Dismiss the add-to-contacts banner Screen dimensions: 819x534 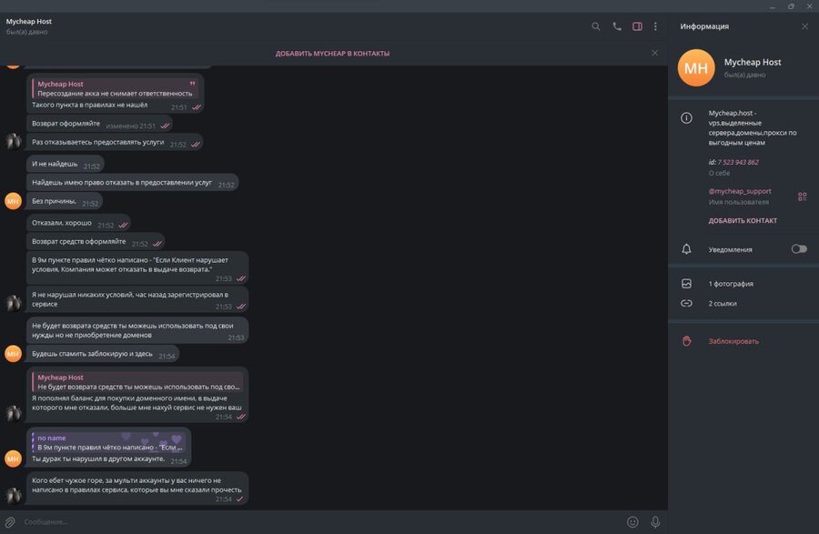pos(654,53)
